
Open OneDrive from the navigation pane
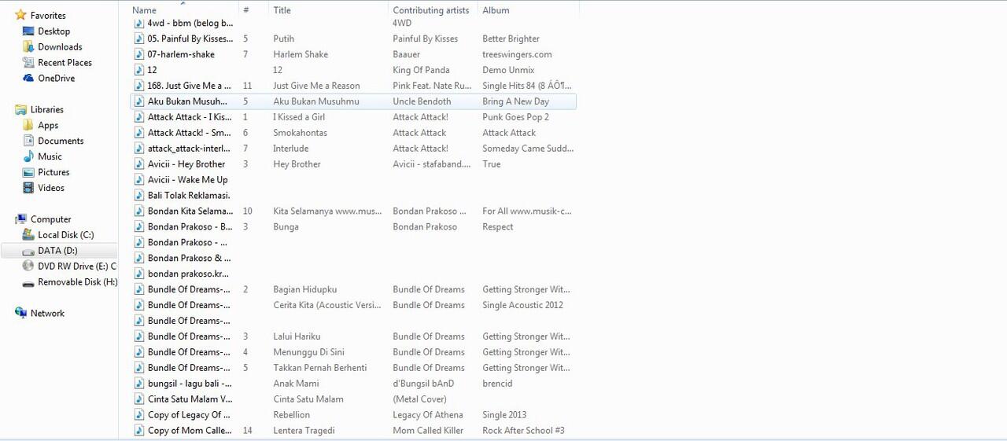click(x=57, y=78)
